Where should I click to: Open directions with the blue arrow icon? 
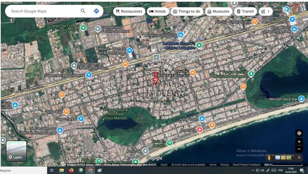pyautogui.click(x=96, y=11)
